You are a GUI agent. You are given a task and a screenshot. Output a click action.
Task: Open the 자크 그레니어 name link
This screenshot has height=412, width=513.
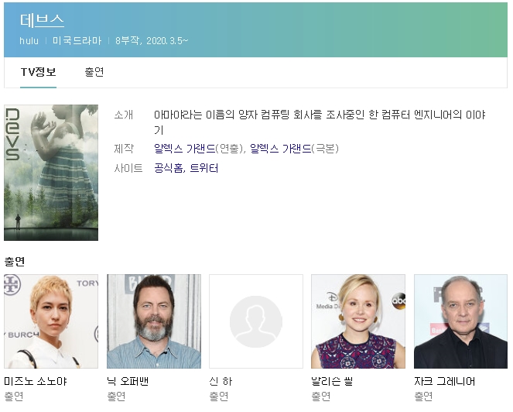point(445,381)
